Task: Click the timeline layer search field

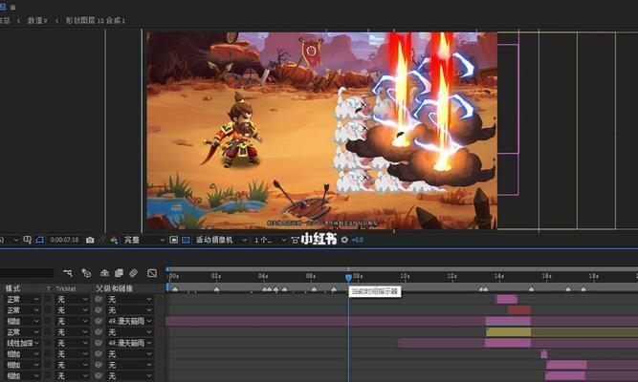Action: [x=27, y=273]
